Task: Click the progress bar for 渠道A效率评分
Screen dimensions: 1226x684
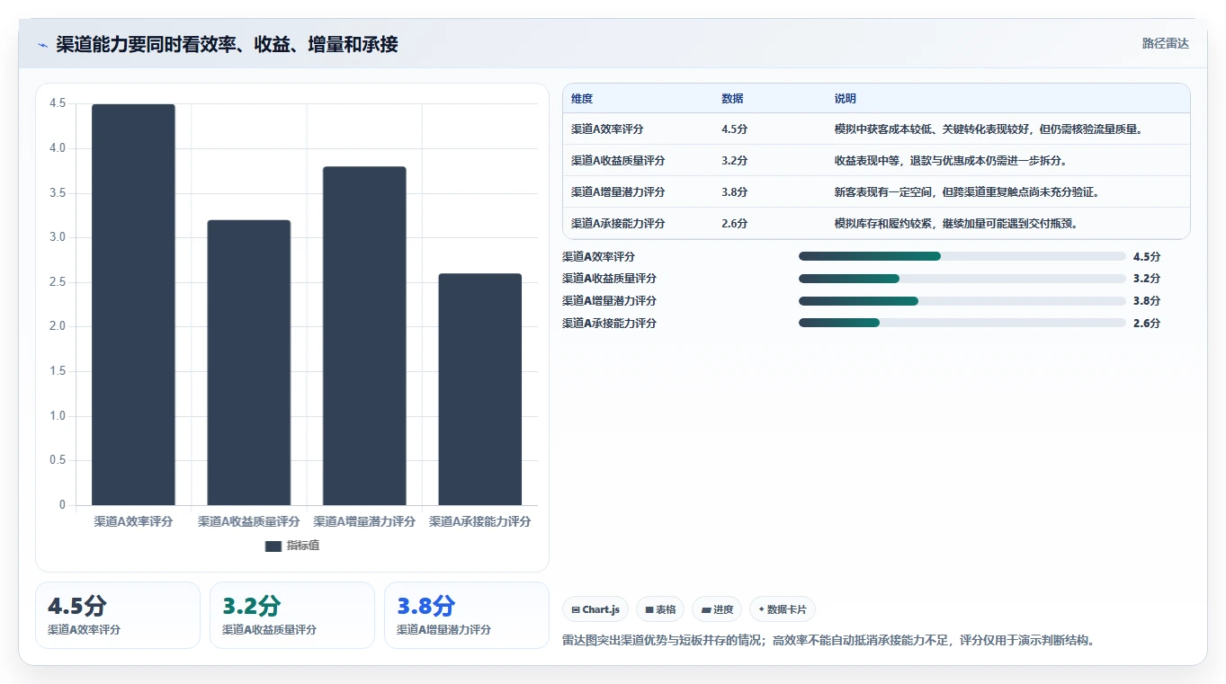Action: [x=962, y=256]
